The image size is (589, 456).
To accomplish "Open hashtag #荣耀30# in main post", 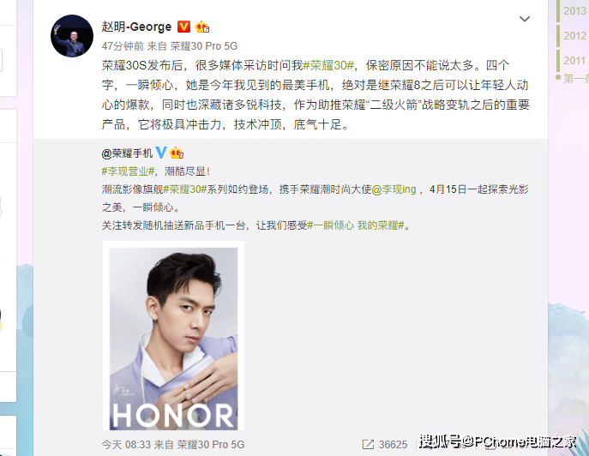I will [328, 65].
